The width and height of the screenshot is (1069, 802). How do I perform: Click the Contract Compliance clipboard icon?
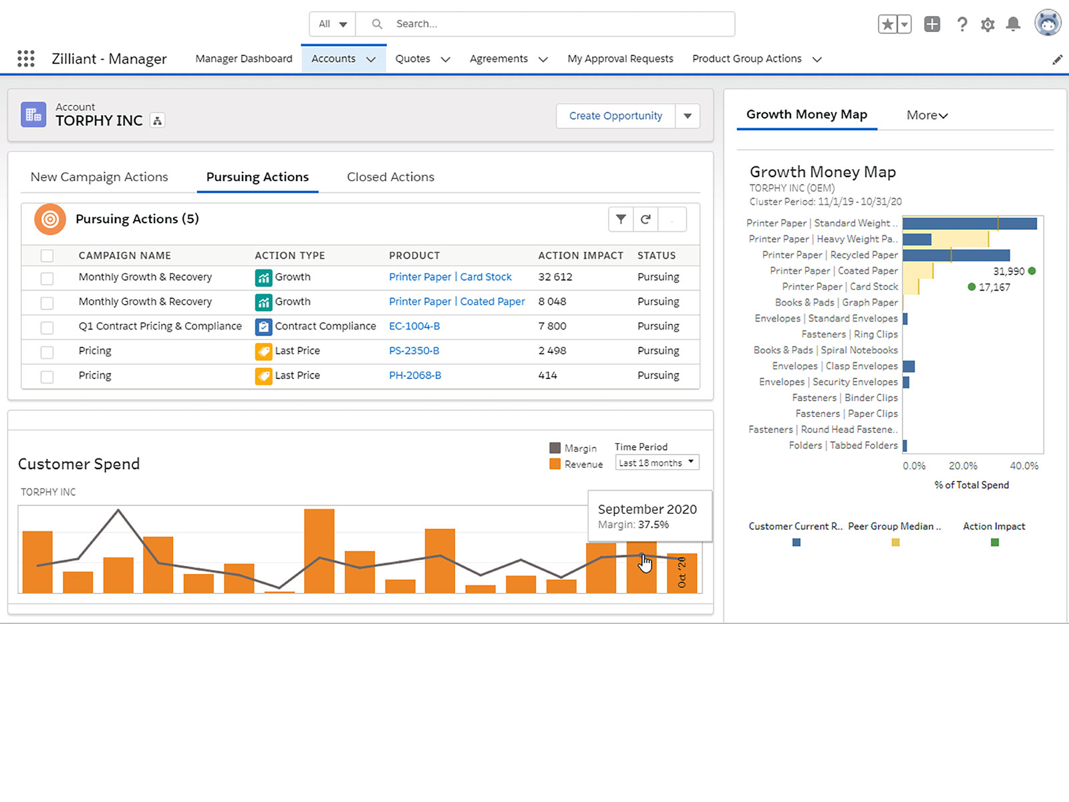pos(264,327)
